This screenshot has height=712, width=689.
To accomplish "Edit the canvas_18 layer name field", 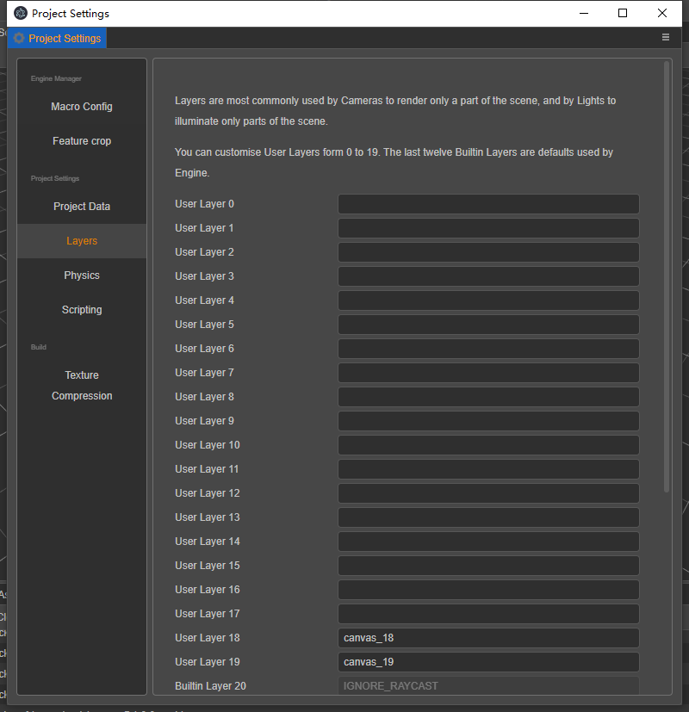I will (488, 638).
